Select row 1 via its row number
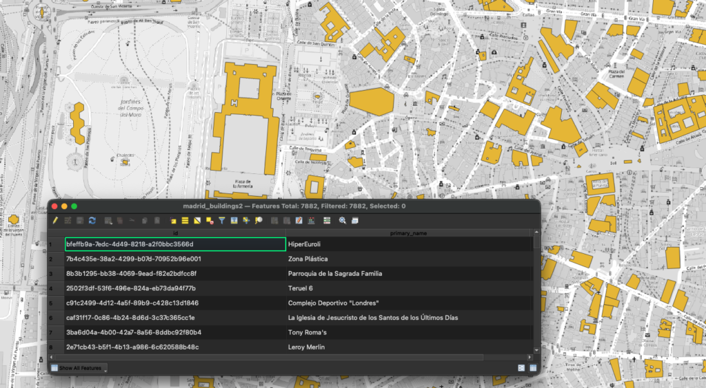The width and height of the screenshot is (706, 388). click(57, 244)
